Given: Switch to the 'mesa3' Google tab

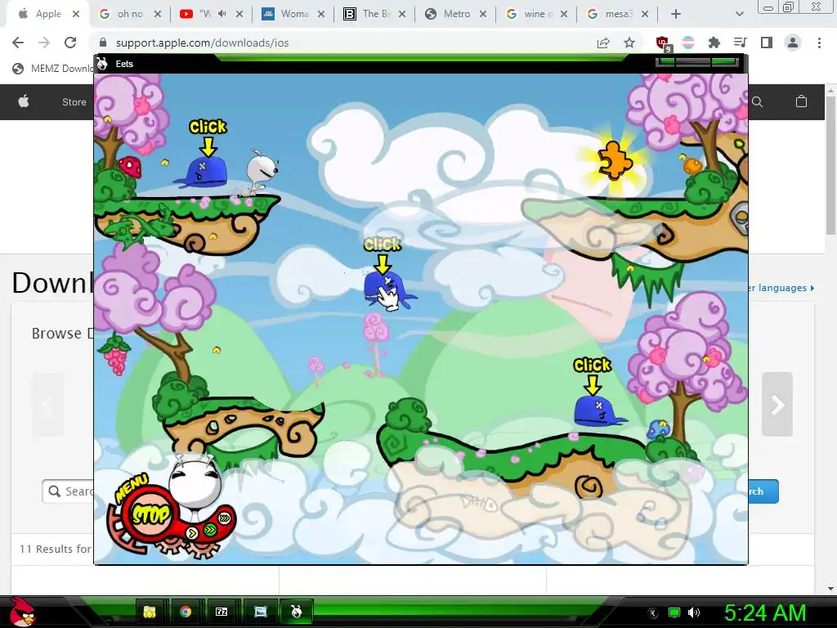Looking at the screenshot, I should click(618, 14).
